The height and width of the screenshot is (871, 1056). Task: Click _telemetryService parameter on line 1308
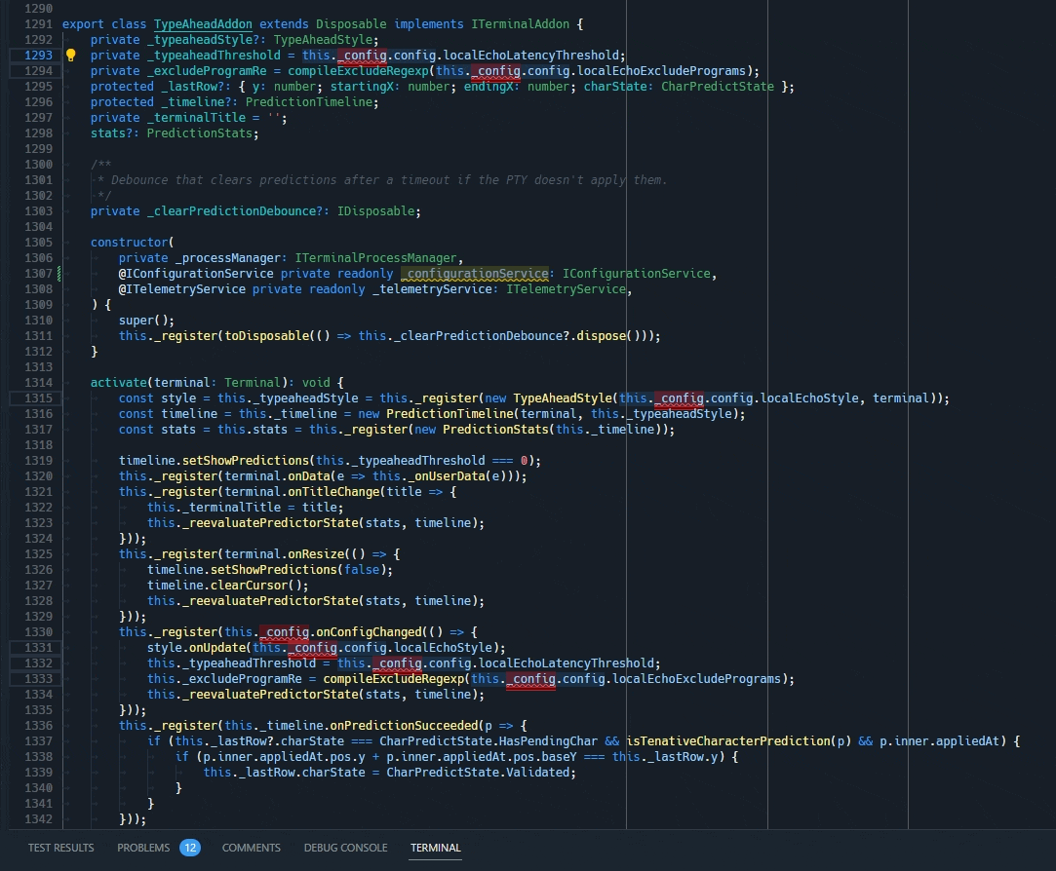point(432,288)
